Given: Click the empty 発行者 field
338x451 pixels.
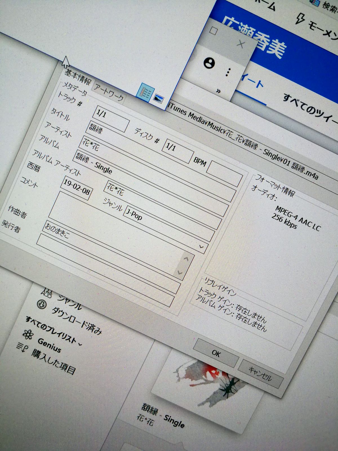Looking at the screenshot, I should click(x=106, y=270).
